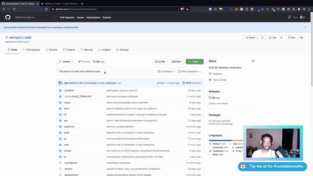Open the Security tab
This screenshot has width=313, height=176.
[87, 50]
